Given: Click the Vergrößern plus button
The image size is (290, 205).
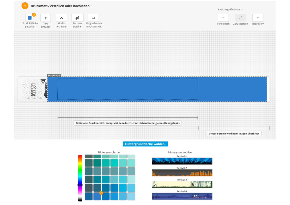Looking at the screenshot, I should pyautogui.click(x=258, y=18).
